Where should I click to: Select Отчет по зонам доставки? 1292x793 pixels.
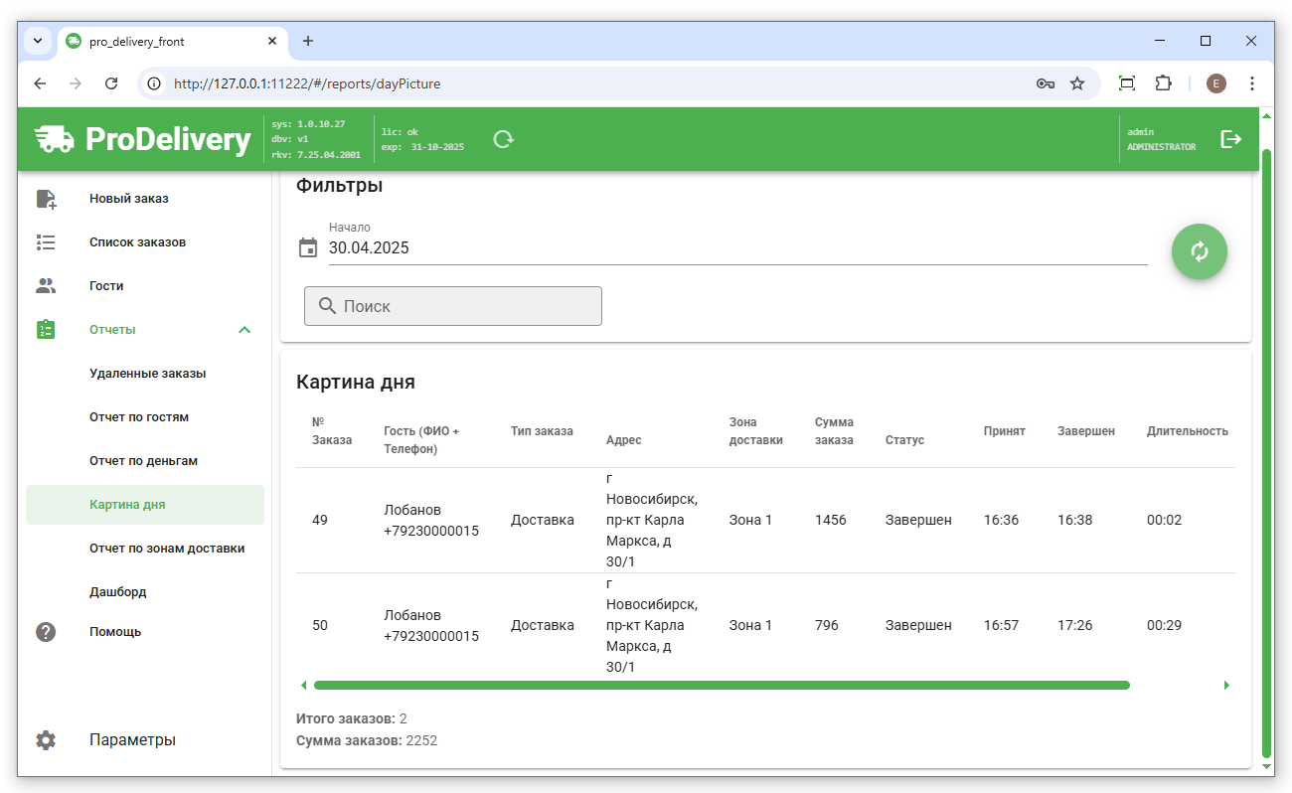[x=166, y=549]
